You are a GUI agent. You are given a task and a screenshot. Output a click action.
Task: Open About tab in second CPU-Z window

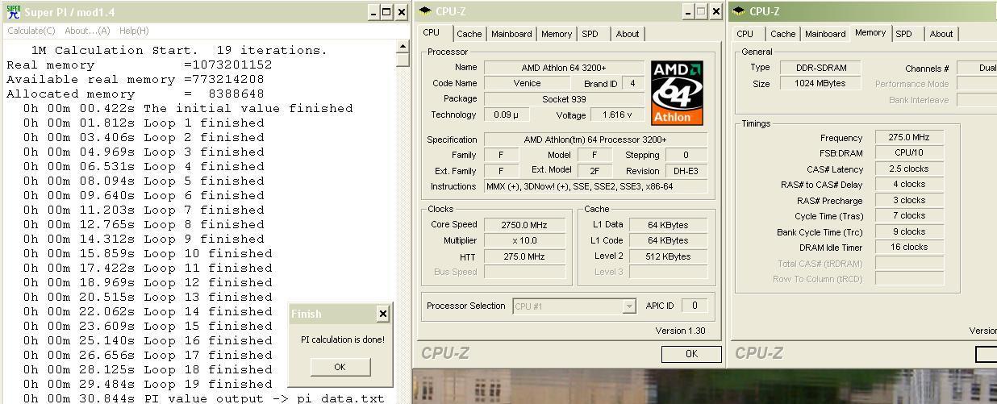pos(941,34)
